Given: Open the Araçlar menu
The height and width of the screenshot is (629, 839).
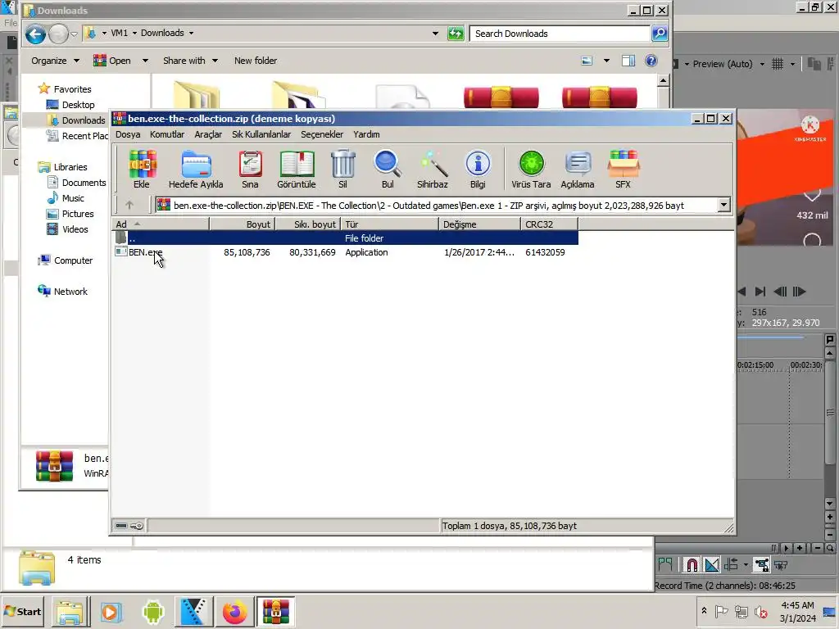Looking at the screenshot, I should [x=208, y=134].
